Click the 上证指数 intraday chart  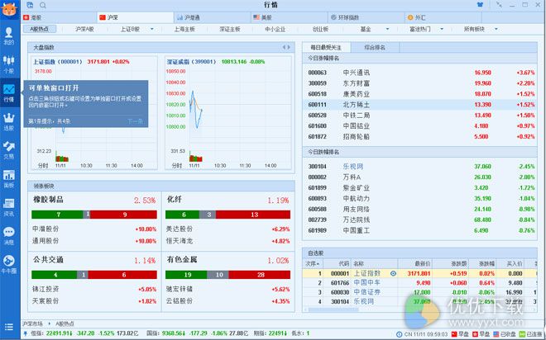[94, 115]
